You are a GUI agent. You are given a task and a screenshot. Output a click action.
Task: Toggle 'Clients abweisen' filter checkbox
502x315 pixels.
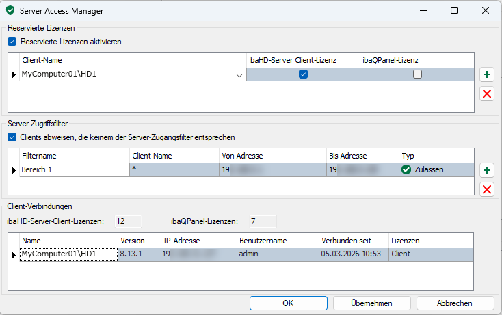[x=13, y=137]
